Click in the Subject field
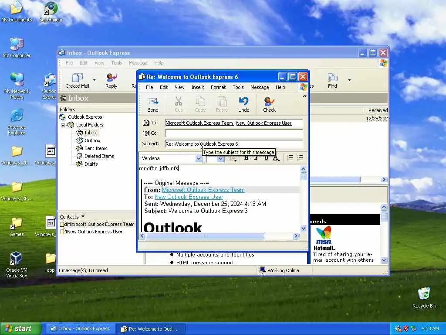 pyautogui.click(x=234, y=144)
